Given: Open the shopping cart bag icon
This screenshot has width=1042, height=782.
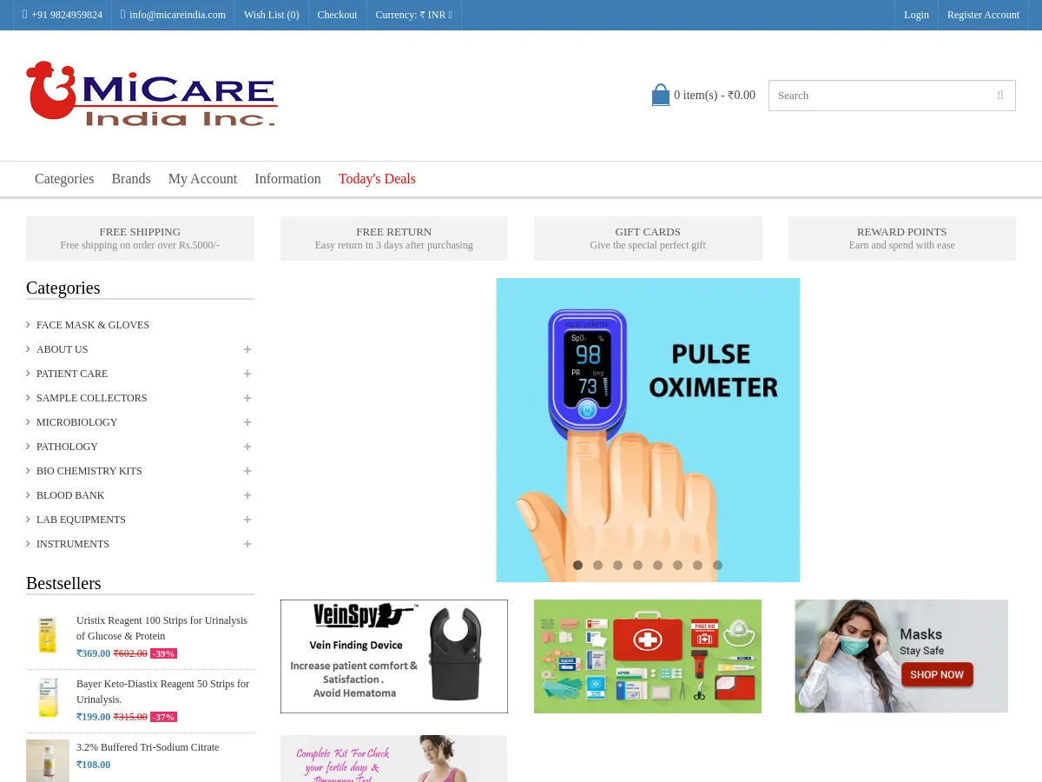Looking at the screenshot, I should (x=661, y=95).
